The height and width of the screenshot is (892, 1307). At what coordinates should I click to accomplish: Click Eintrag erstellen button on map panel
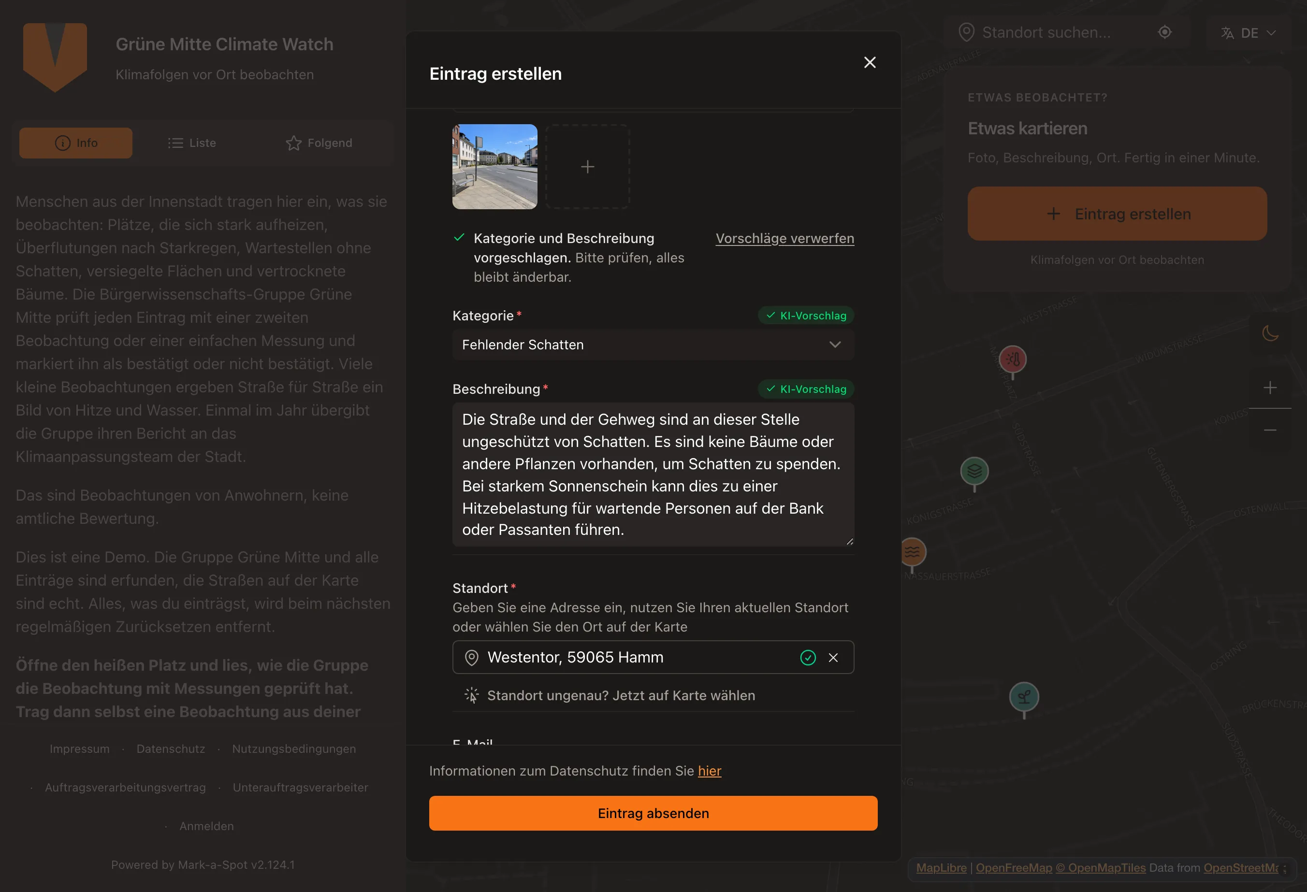tap(1117, 214)
